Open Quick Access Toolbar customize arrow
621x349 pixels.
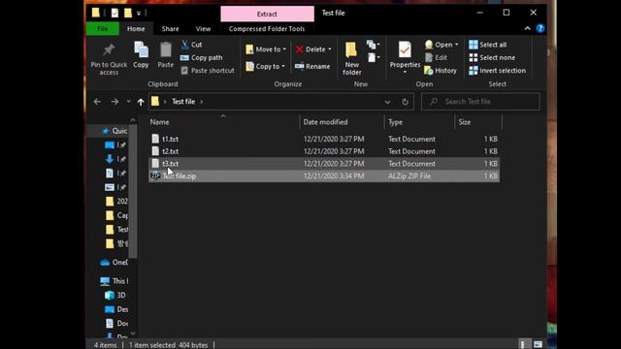pos(139,14)
